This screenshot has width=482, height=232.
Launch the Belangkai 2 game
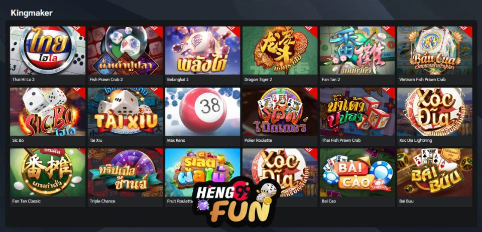[202, 50]
